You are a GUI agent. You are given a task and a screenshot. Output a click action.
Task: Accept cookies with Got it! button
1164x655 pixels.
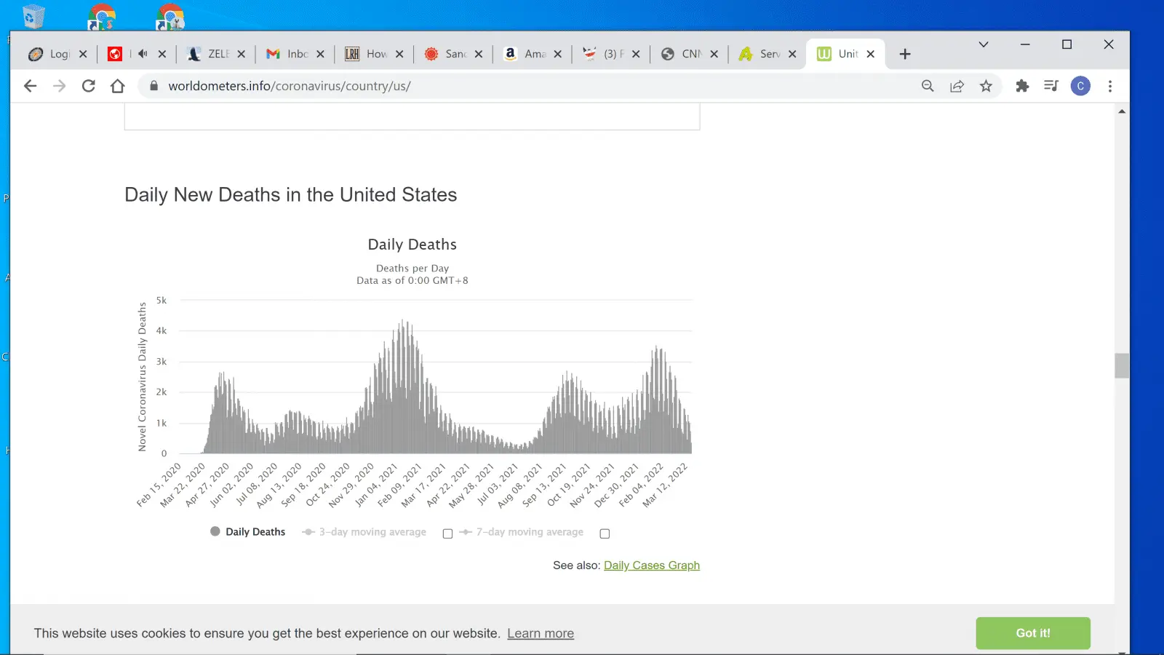1032,633
